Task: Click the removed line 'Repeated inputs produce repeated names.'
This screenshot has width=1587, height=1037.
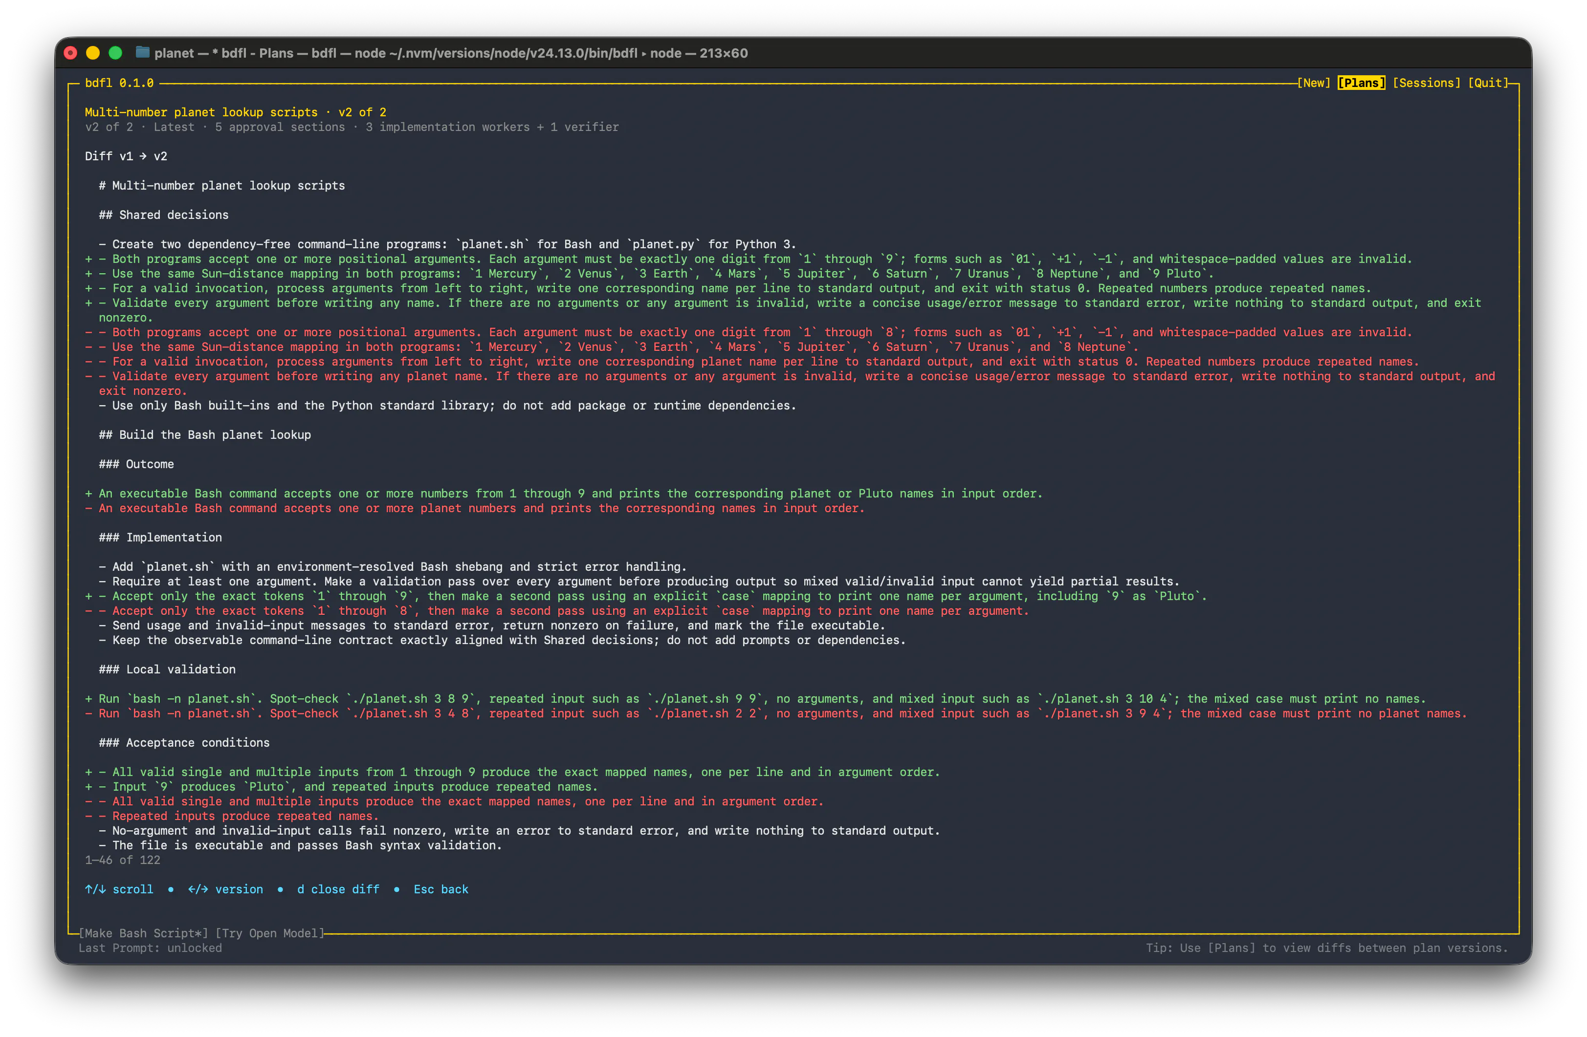Action: click(x=231, y=816)
